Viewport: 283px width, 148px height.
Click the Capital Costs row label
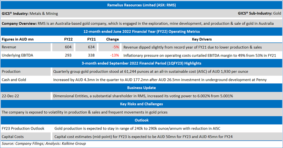tap(13, 137)
